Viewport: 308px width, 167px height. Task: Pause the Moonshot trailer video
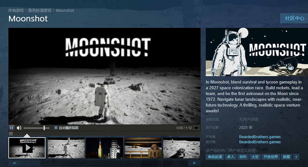click(x=12, y=128)
